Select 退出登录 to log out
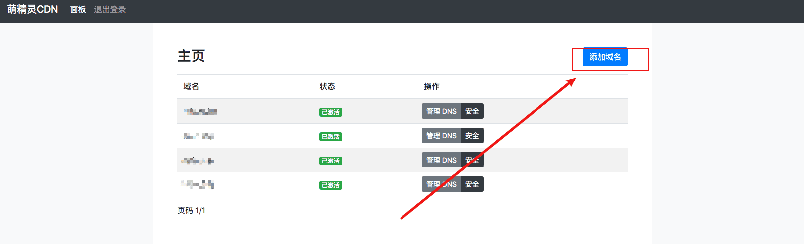 (x=110, y=9)
